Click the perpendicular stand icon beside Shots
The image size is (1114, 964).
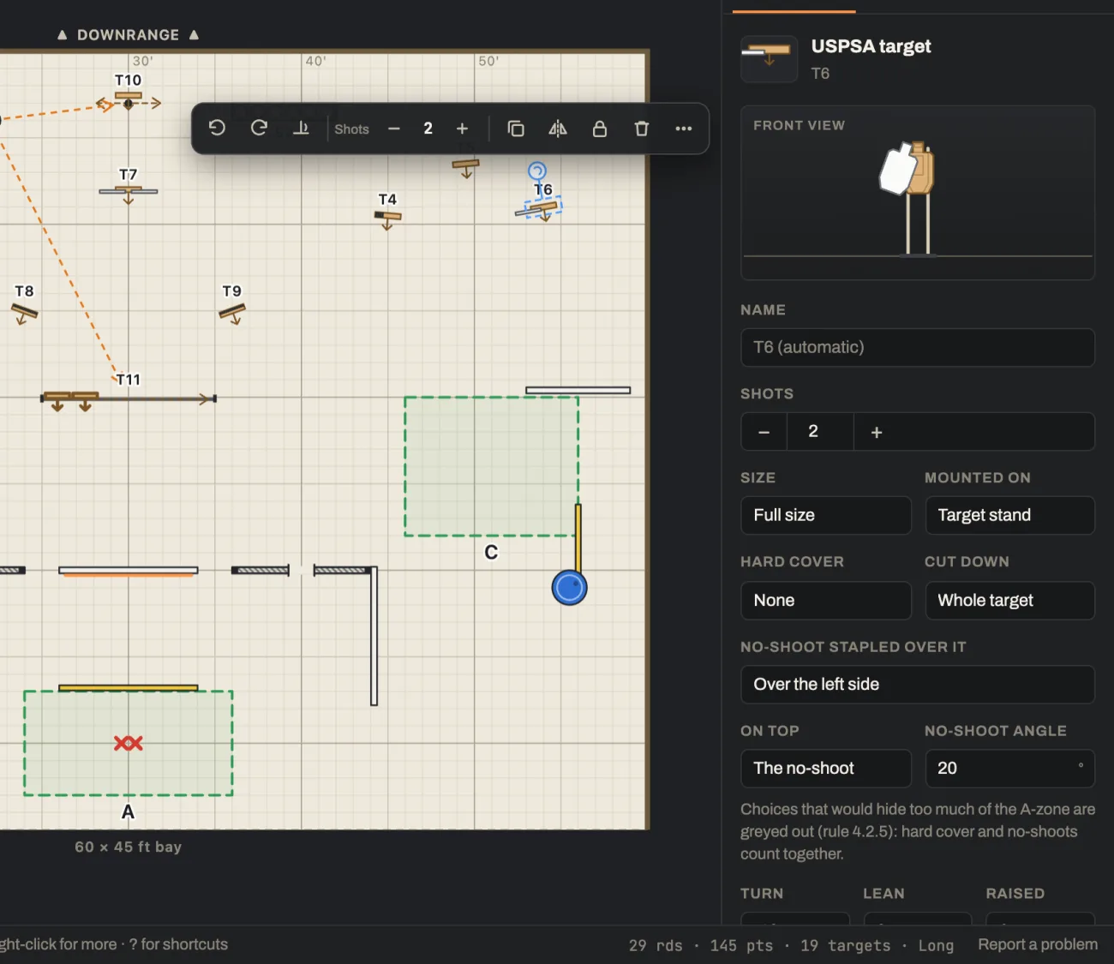[x=301, y=129]
